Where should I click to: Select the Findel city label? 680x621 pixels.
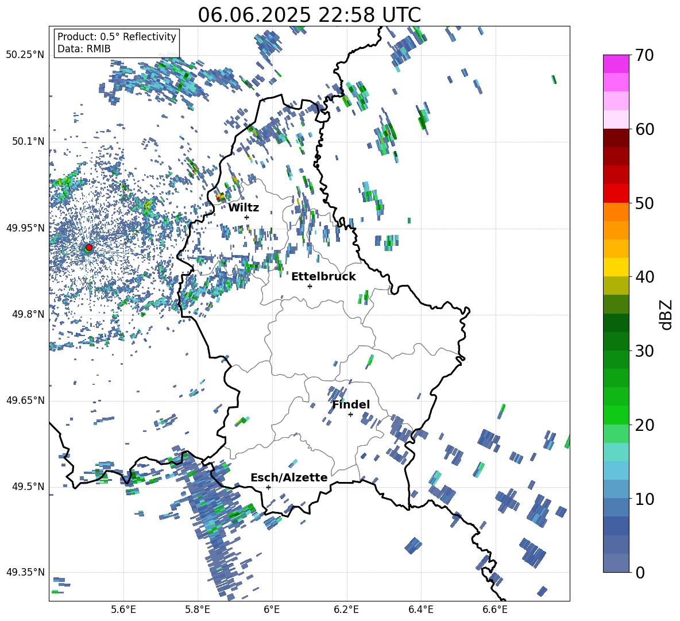point(351,404)
